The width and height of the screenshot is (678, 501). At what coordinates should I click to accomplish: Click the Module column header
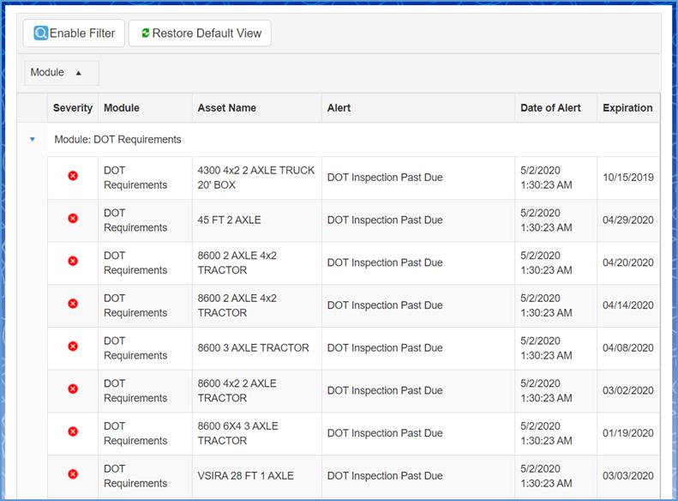pyautogui.click(x=122, y=108)
